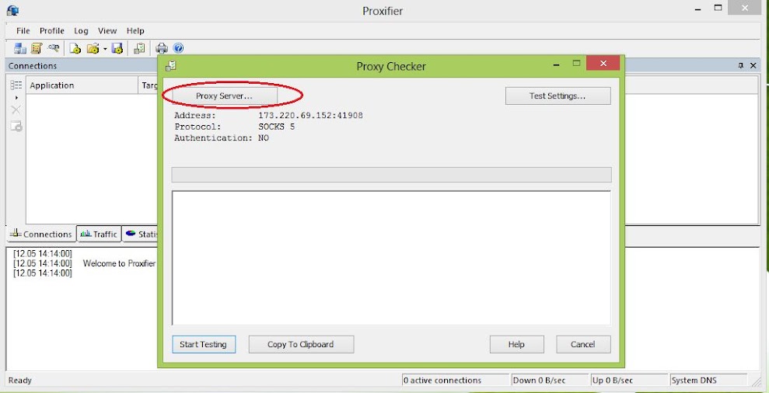Image resolution: width=769 pixels, height=393 pixels.
Task: Open the View menu
Action: 107,31
